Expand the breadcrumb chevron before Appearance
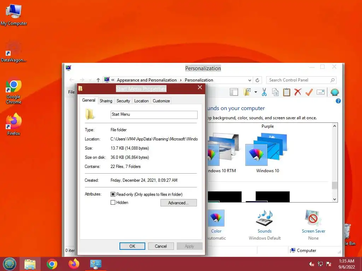Image resolution: width=362 pixels, height=271 pixels. pyautogui.click(x=113, y=80)
